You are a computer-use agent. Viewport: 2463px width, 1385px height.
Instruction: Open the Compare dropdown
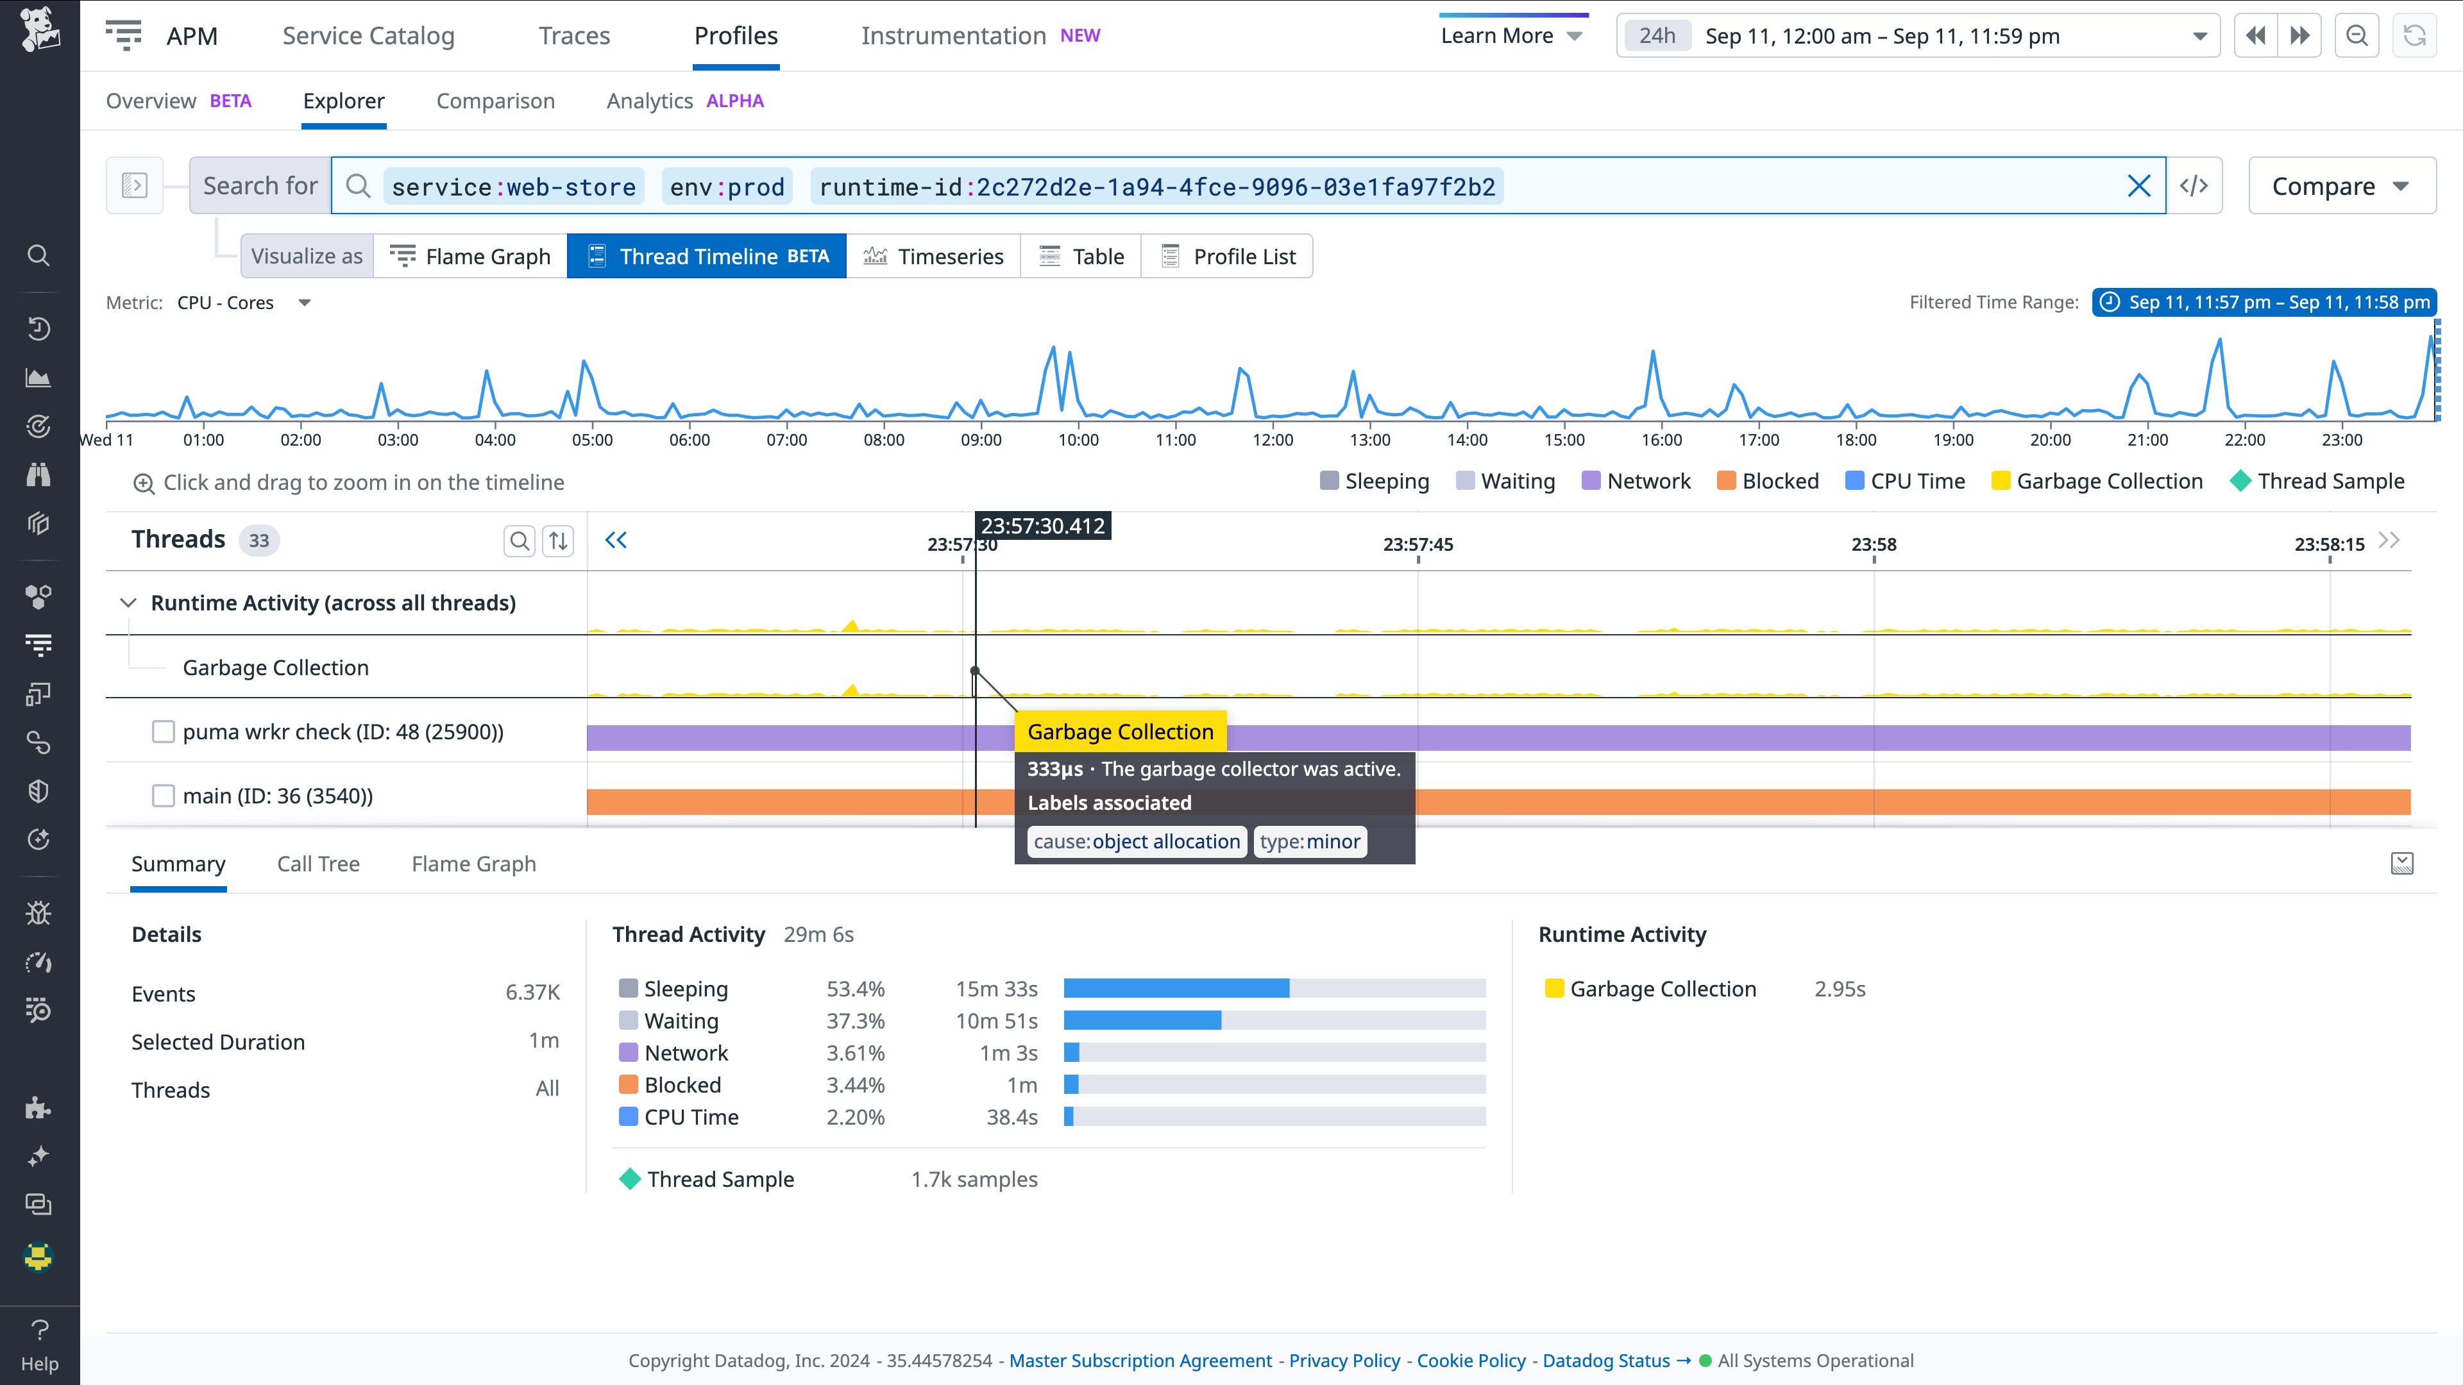(x=2342, y=185)
